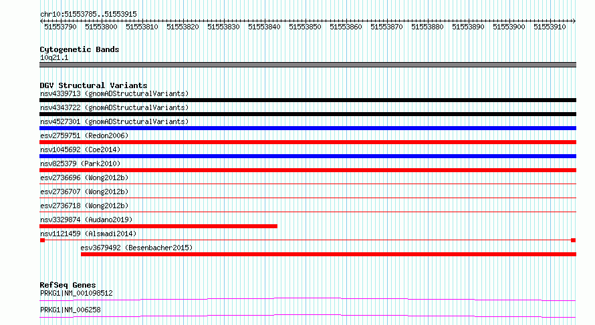Click ruler position 51553810
The height and width of the screenshot is (325, 595).
142,27
